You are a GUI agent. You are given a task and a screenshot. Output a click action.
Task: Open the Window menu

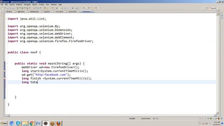[54, 5]
